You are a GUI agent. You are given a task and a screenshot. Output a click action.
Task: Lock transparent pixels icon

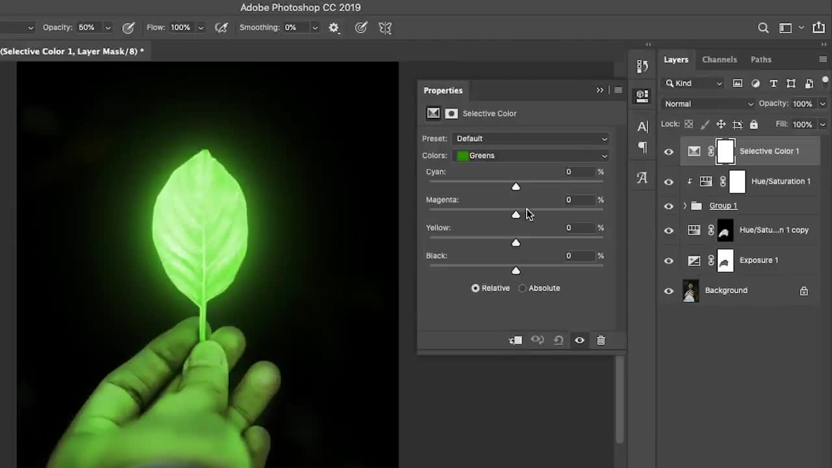tap(688, 124)
